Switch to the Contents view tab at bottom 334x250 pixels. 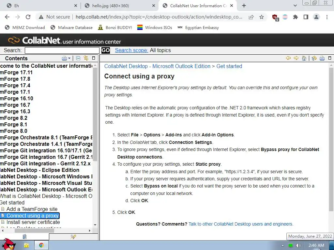pos(24,237)
